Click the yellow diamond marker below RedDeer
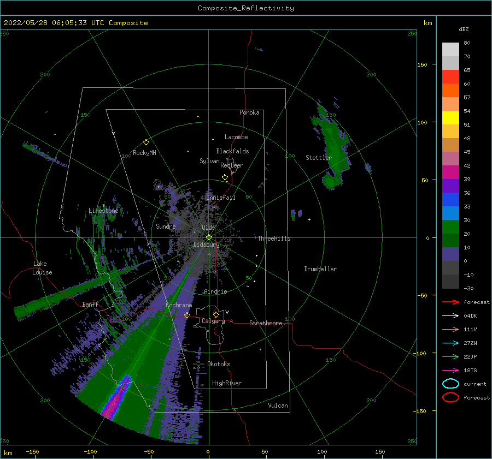Viewport: 492px width, 459px height. pos(225,177)
